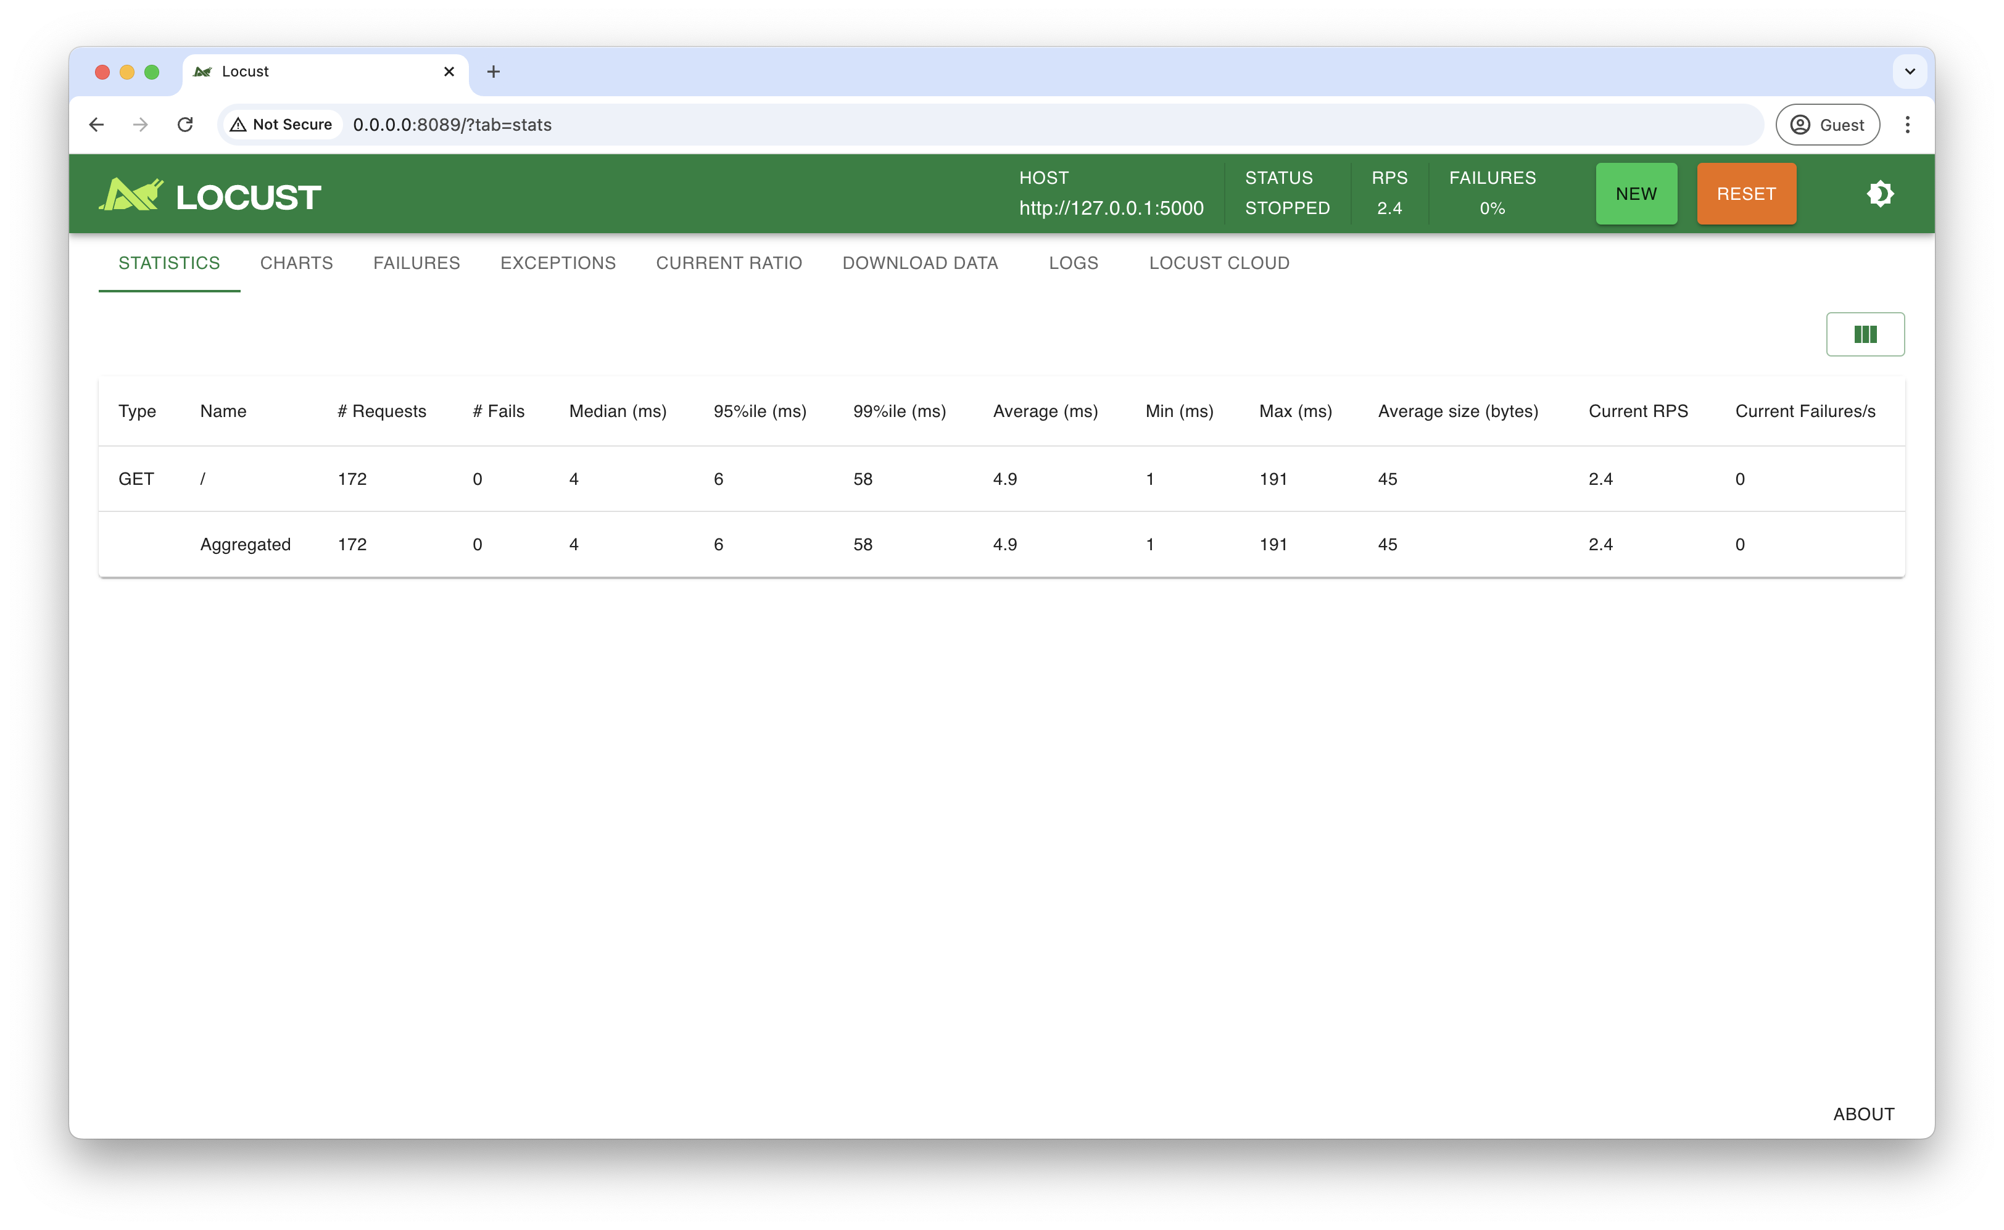Image resolution: width=2004 pixels, height=1230 pixels.
Task: Open the browser's three-dot menu icon
Action: [1908, 125]
